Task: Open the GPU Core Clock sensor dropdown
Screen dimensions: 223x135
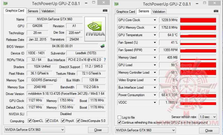Action: pos(155,20)
